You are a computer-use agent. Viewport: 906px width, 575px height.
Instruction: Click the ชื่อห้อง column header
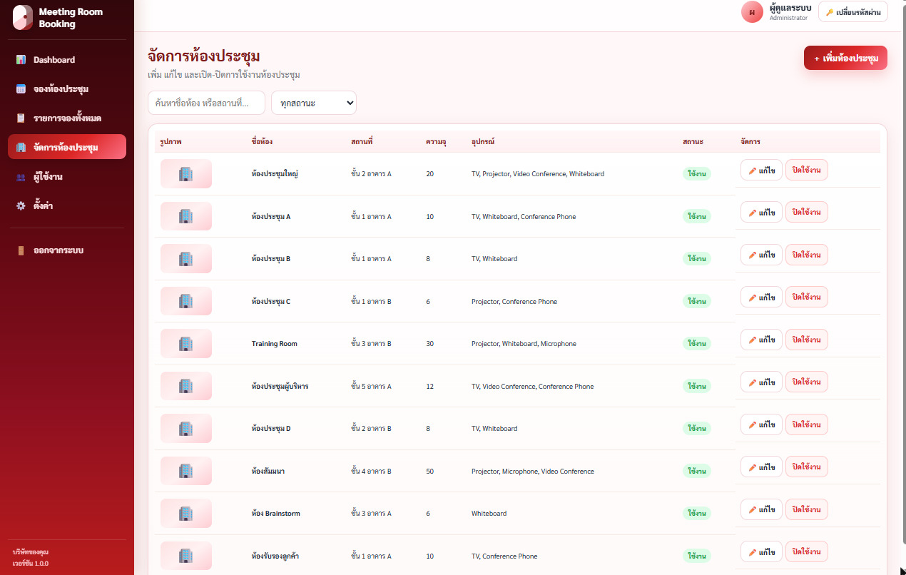(262, 142)
